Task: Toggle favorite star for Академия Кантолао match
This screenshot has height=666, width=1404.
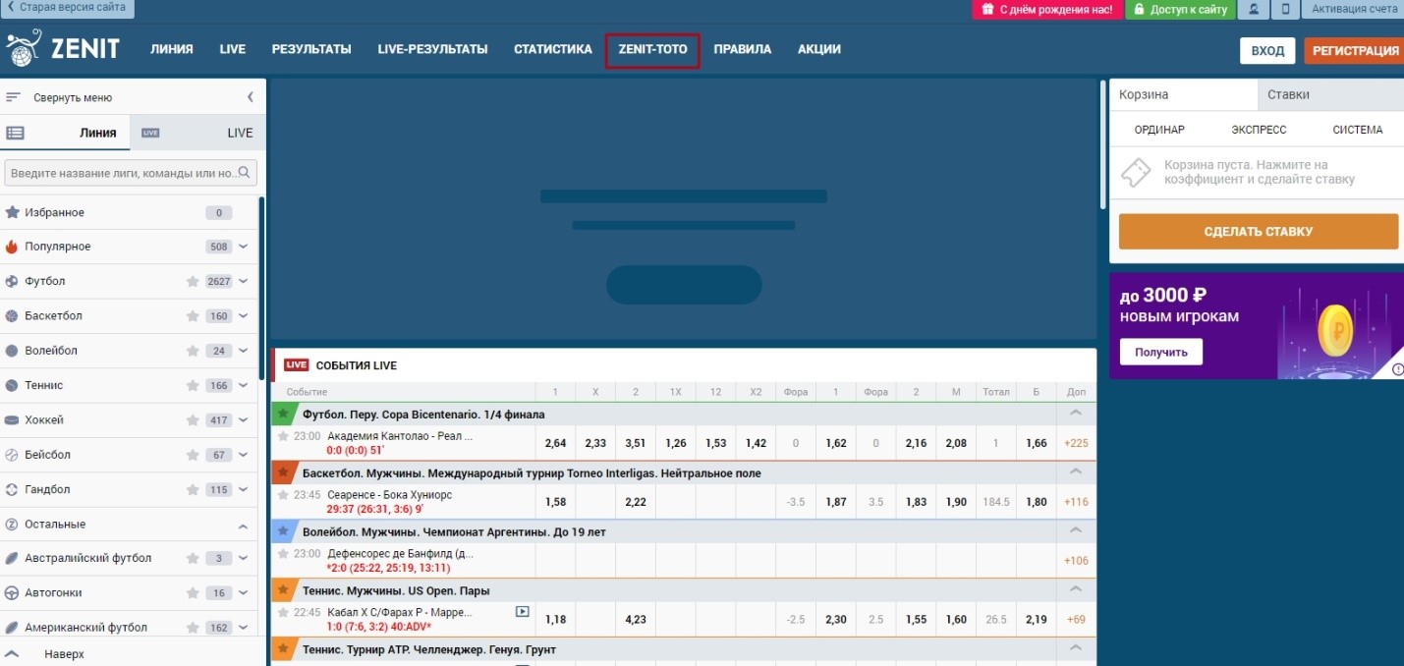Action: [283, 436]
